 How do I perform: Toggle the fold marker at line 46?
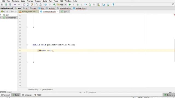pyautogui.click(x=27, y=62)
